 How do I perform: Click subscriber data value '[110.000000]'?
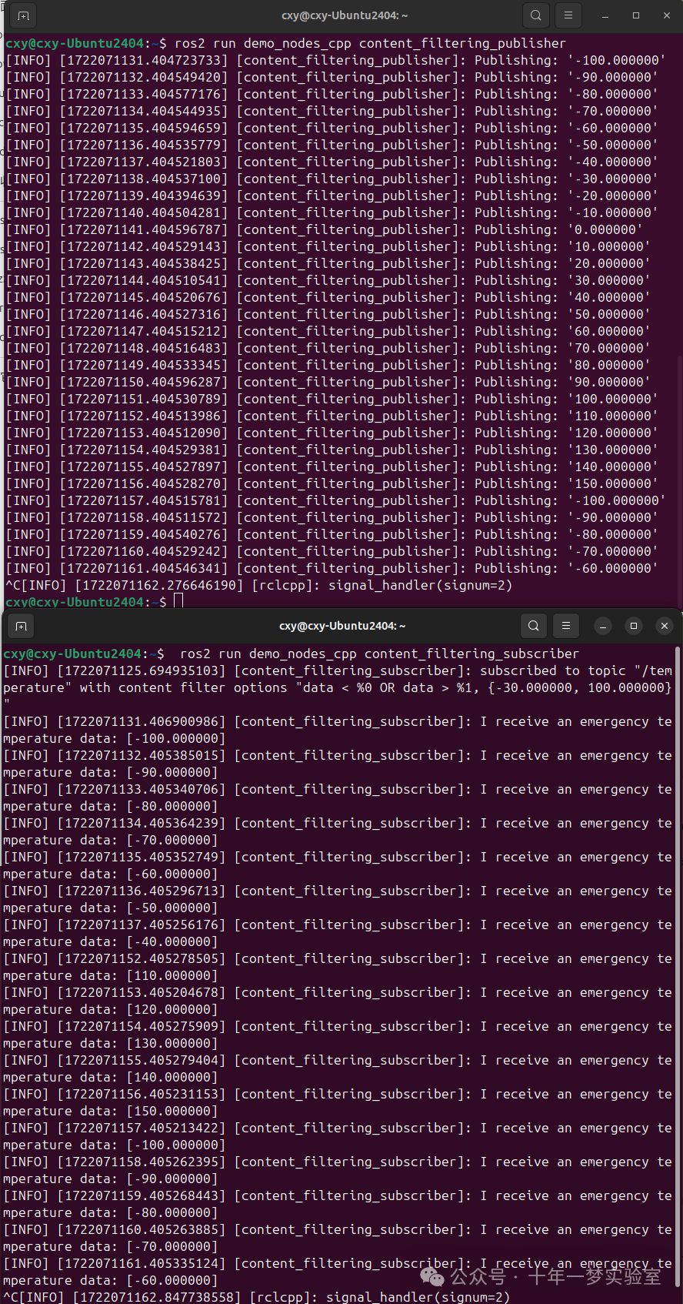(x=172, y=975)
